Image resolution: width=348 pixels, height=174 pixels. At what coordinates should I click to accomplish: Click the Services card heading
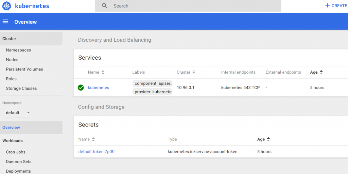coord(90,58)
